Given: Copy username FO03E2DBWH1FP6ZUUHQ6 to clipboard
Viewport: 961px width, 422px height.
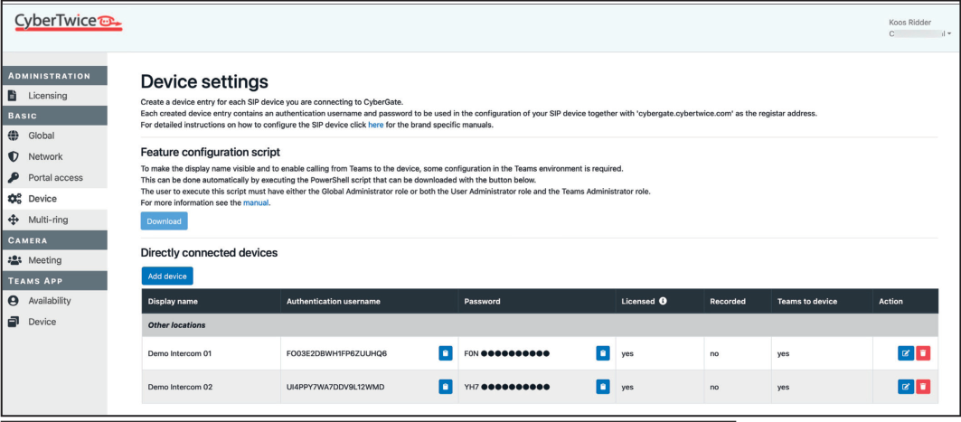Looking at the screenshot, I should [446, 353].
